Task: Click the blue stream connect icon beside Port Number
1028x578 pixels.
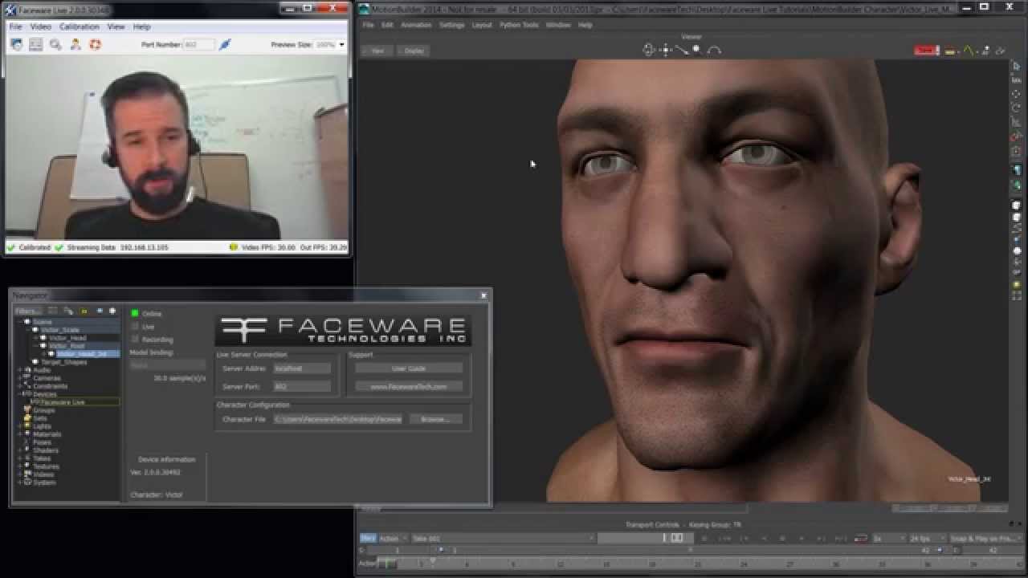Action: (225, 45)
